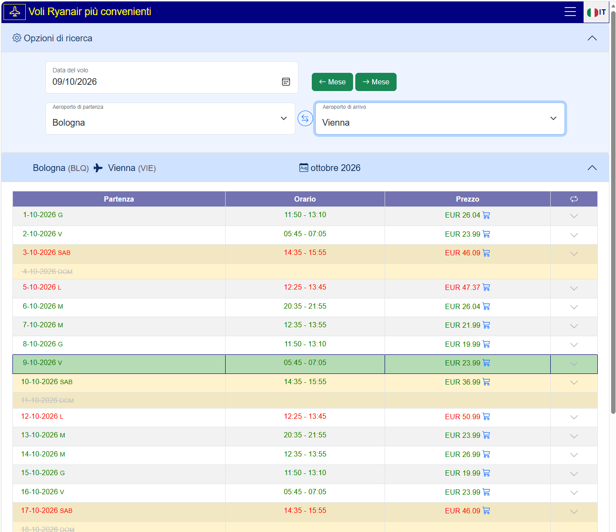Click the Partenza column header
This screenshot has width=616, height=532.
[119, 199]
